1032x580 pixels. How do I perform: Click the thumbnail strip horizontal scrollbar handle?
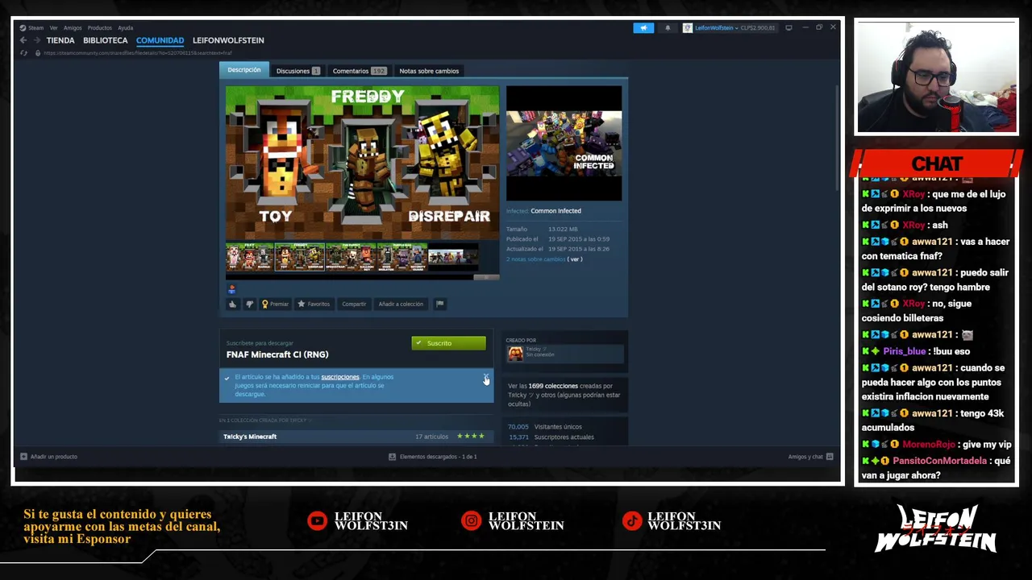click(486, 277)
